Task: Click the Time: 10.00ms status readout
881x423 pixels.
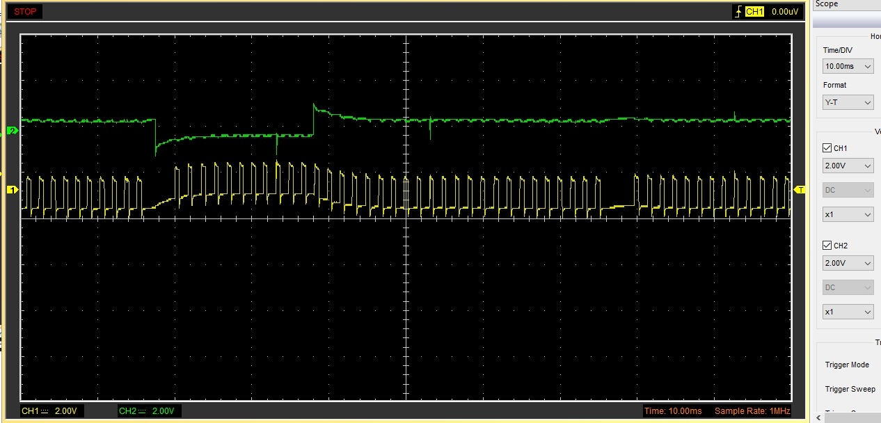Action: point(673,411)
